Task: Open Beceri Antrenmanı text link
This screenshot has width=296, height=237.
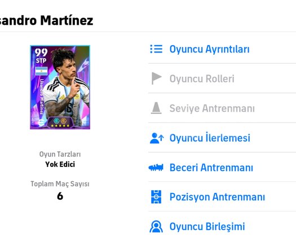Action: [211, 168]
